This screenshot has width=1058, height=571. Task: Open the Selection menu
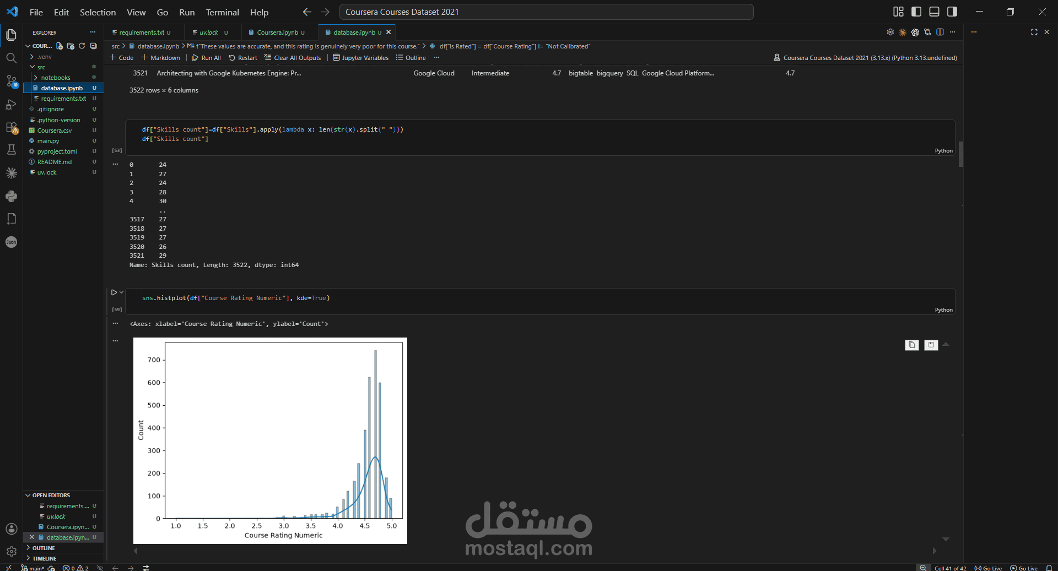coord(98,12)
